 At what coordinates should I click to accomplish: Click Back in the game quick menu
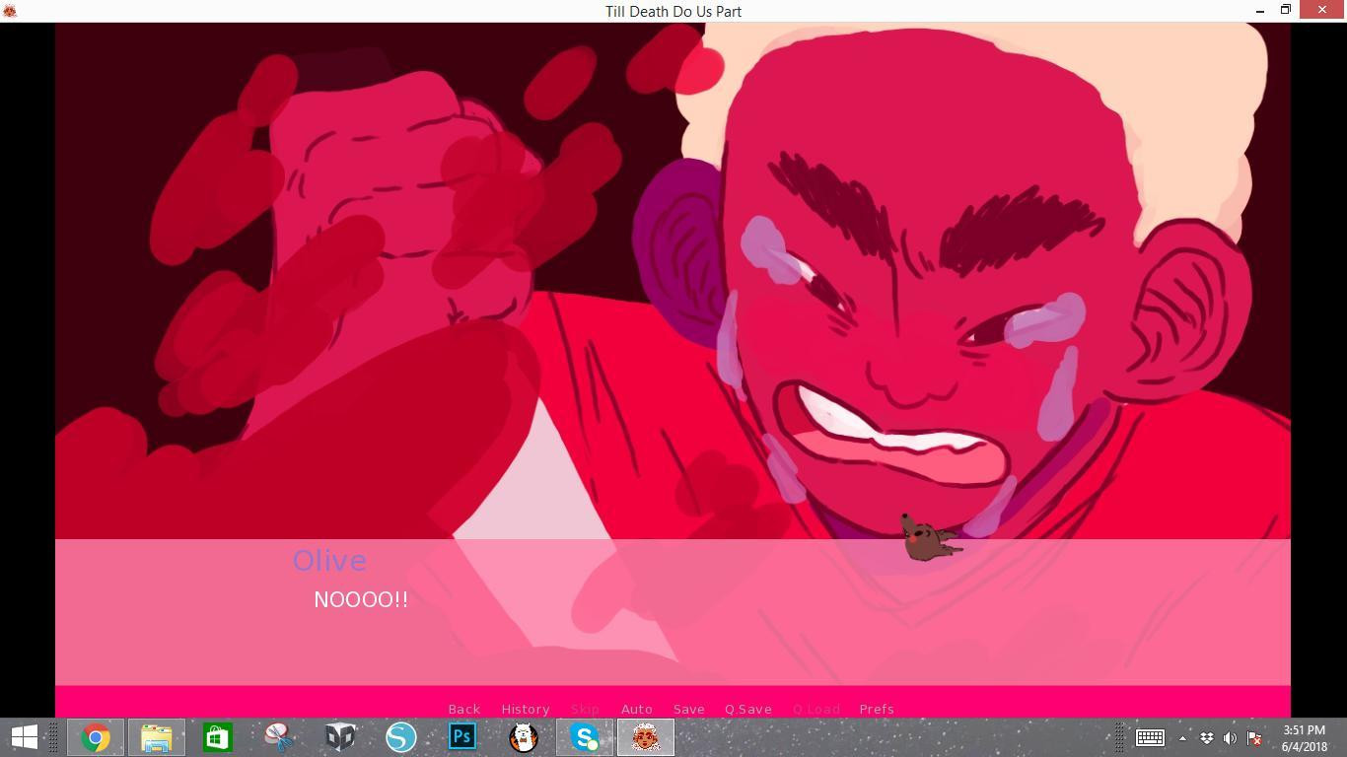tap(463, 709)
